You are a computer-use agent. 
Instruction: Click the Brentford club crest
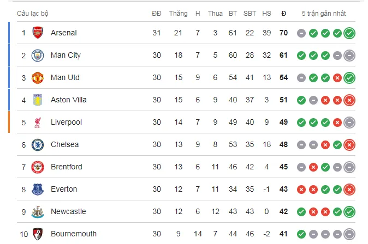point(38,167)
